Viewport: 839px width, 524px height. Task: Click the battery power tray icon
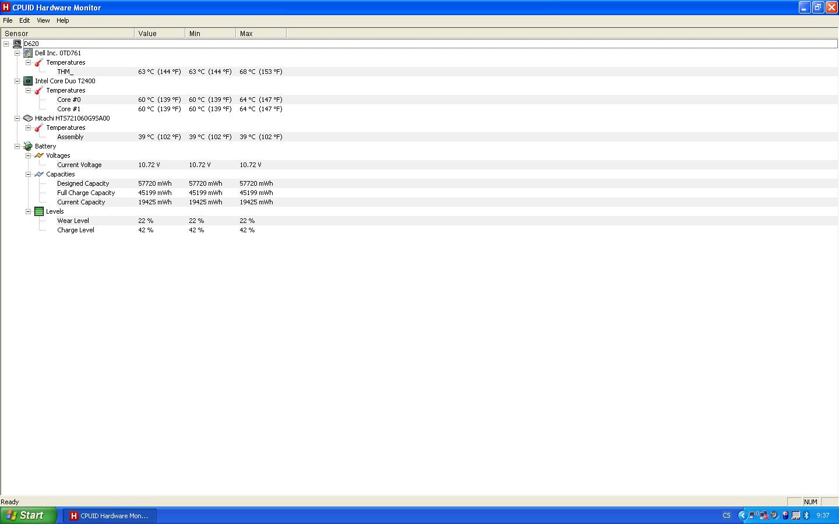(785, 515)
